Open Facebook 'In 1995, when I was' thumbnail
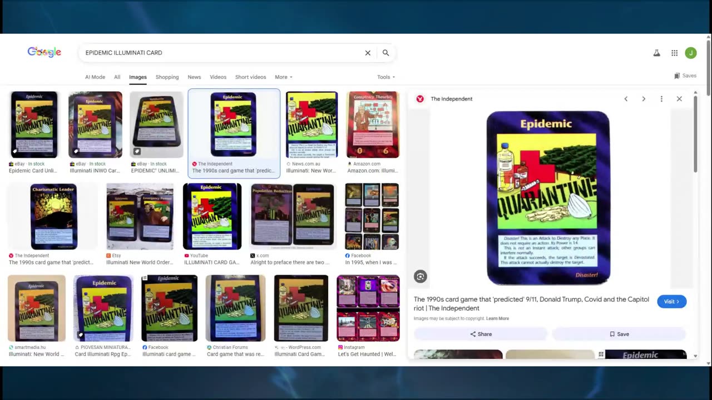Image resolution: width=712 pixels, height=400 pixels. tap(372, 217)
